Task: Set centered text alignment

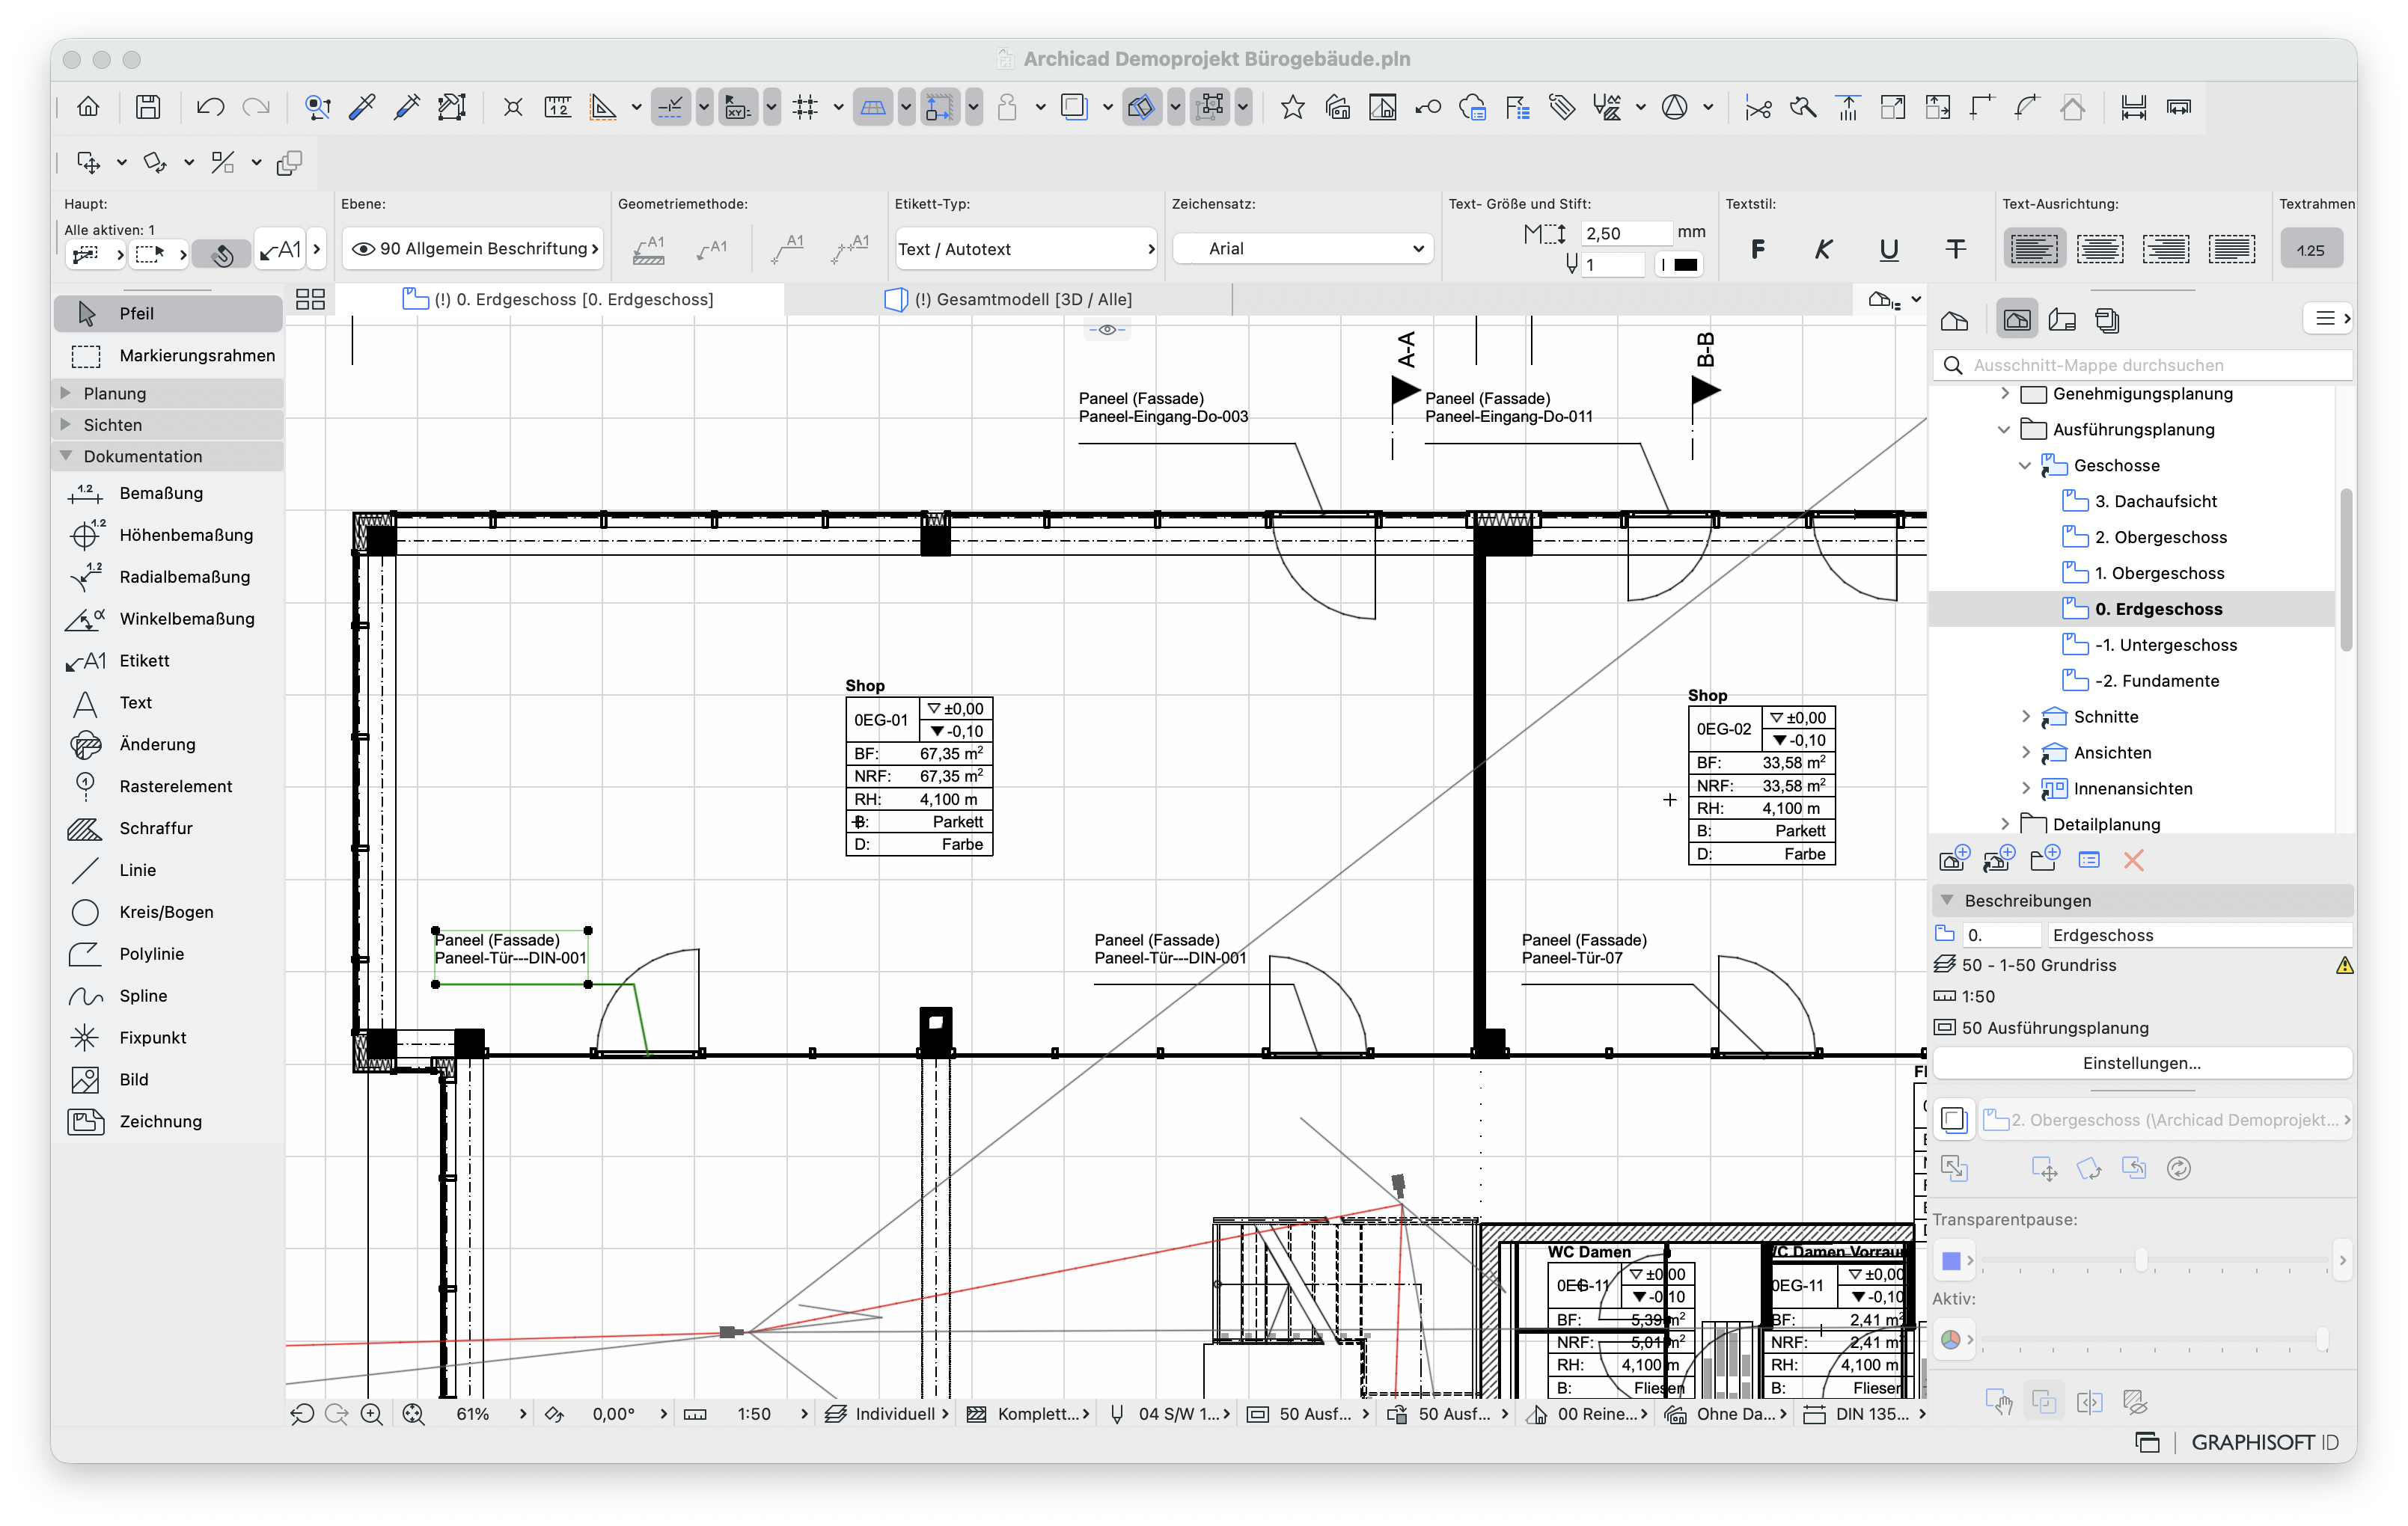Action: click(2100, 250)
